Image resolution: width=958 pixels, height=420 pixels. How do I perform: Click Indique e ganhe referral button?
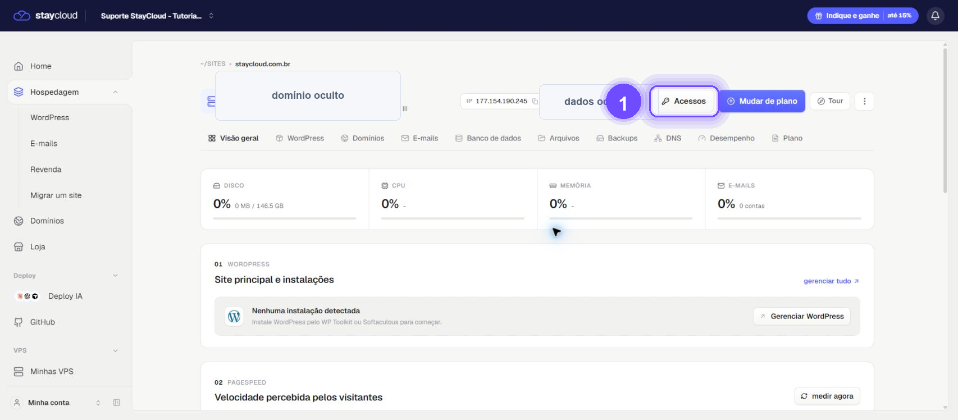863,16
